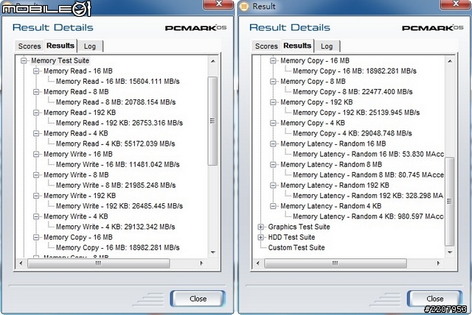Select result Memory Read - 16 MB: 15604.111 MB/s
This screenshot has width=472, height=315.
pos(118,82)
